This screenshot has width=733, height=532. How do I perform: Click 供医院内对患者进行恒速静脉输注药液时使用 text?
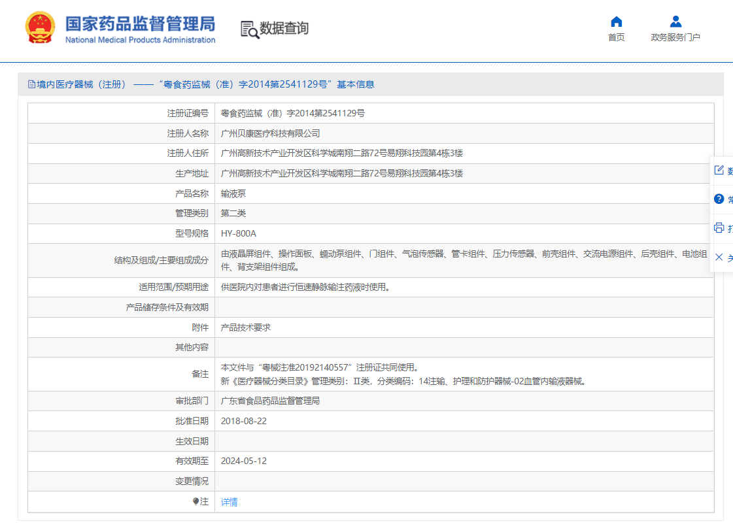tap(305, 287)
